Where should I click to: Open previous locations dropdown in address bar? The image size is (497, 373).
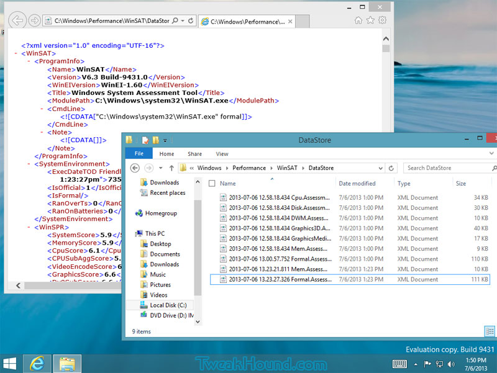(x=380, y=168)
